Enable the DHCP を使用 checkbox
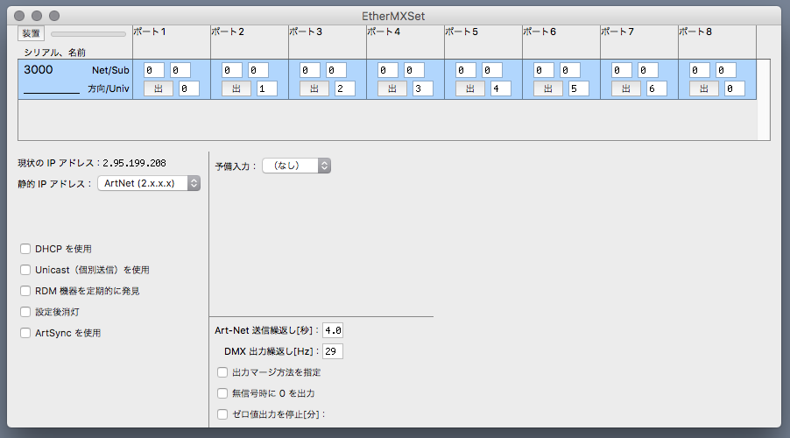The image size is (790, 438). click(25, 249)
